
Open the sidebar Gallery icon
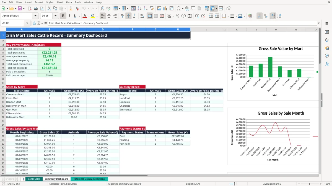point(327,48)
